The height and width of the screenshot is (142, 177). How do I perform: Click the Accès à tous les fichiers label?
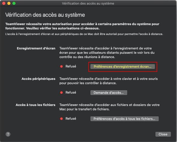click(x=36, y=105)
